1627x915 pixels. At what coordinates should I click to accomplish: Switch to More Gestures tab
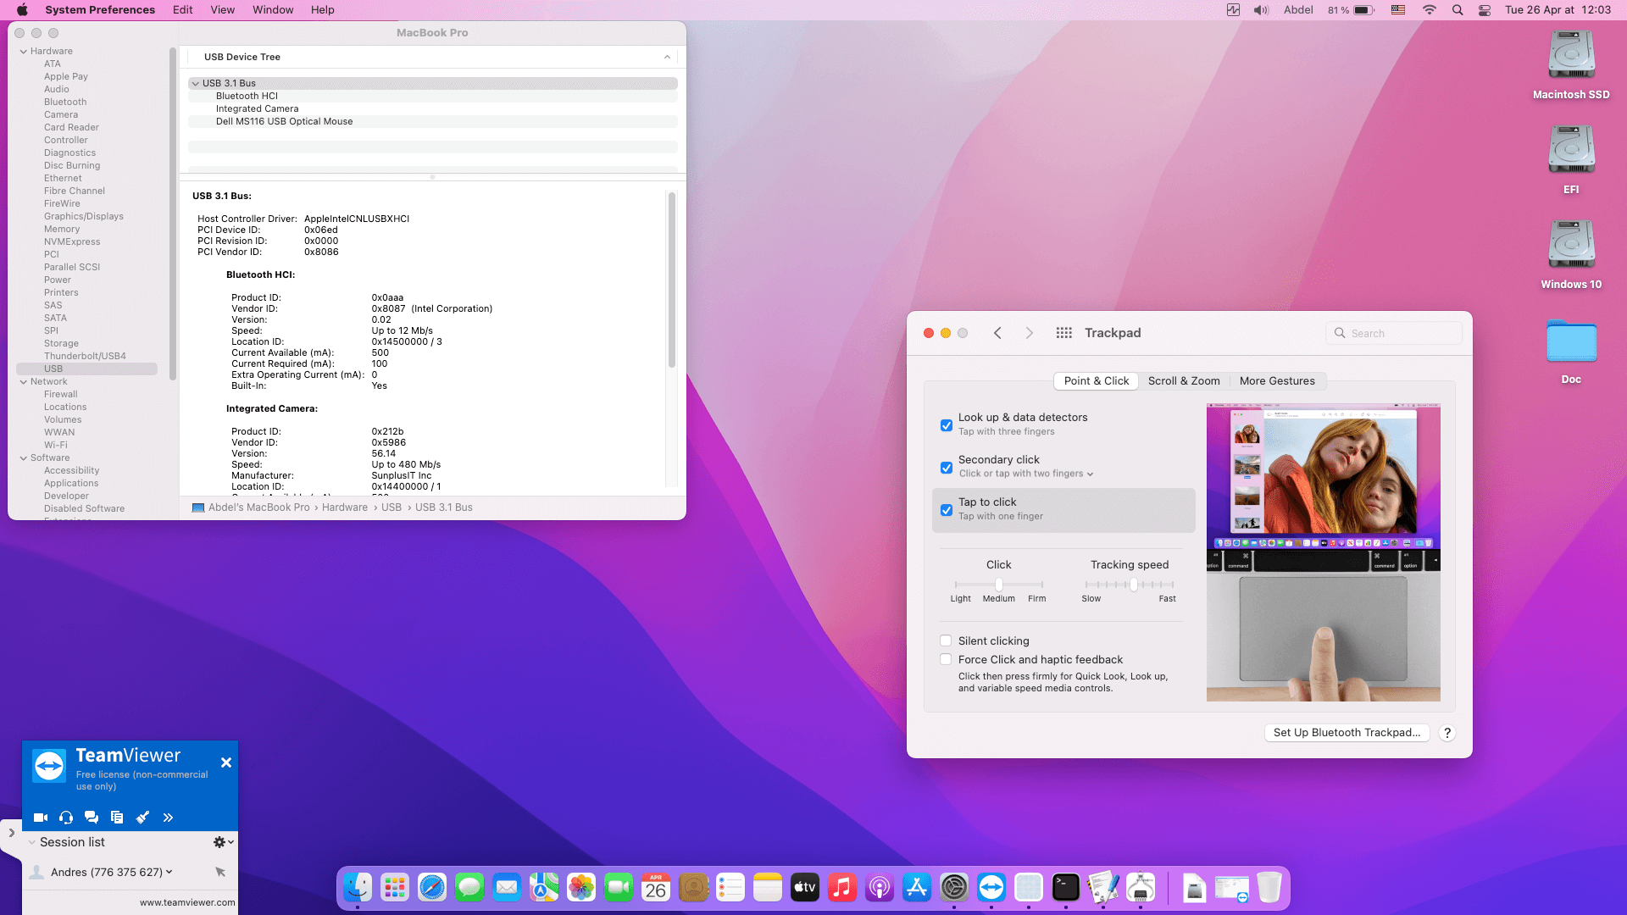tap(1277, 381)
